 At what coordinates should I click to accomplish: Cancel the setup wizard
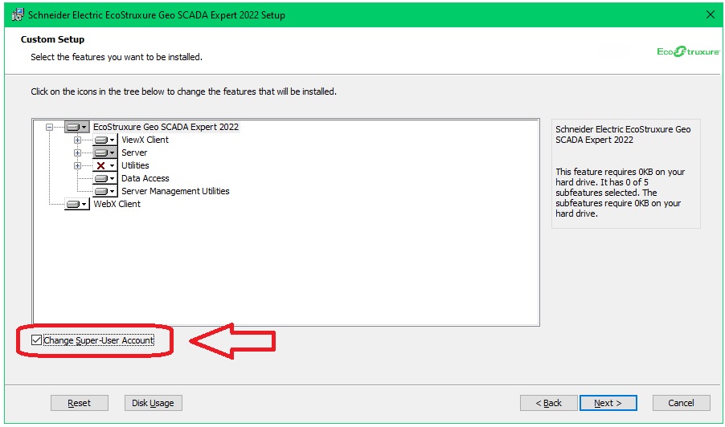(681, 403)
